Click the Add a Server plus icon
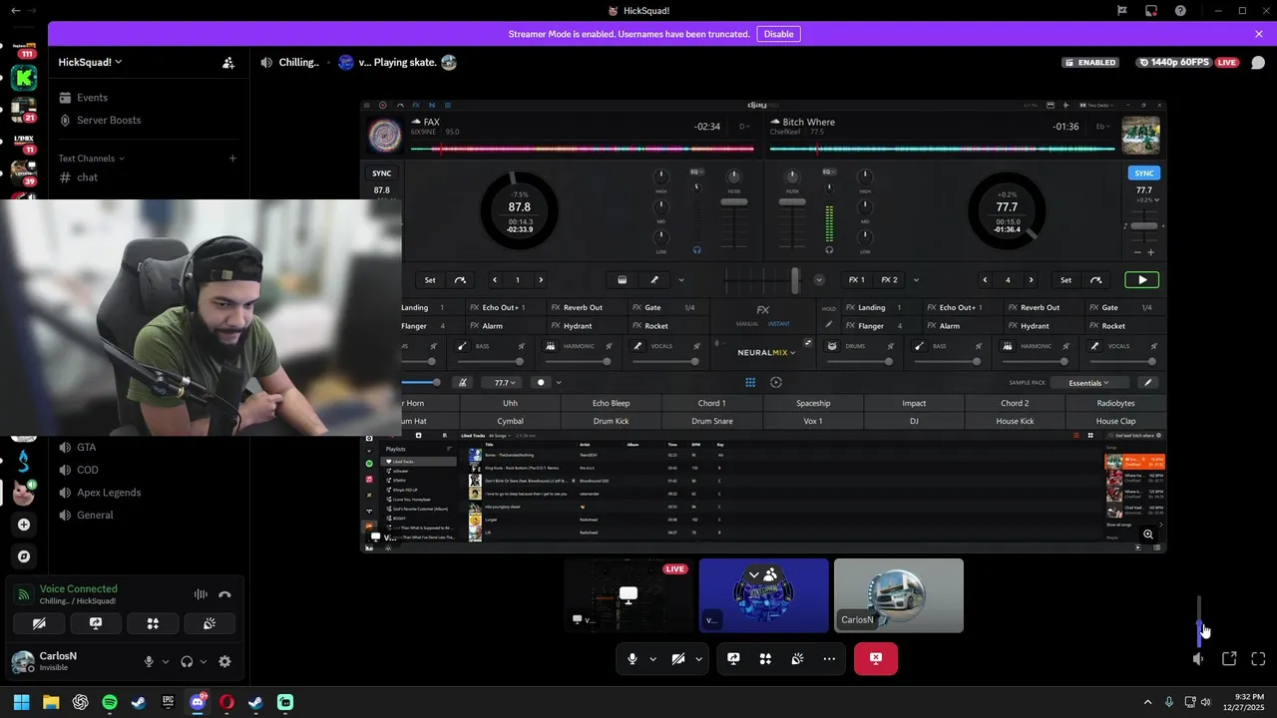1277x718 pixels. [24, 525]
